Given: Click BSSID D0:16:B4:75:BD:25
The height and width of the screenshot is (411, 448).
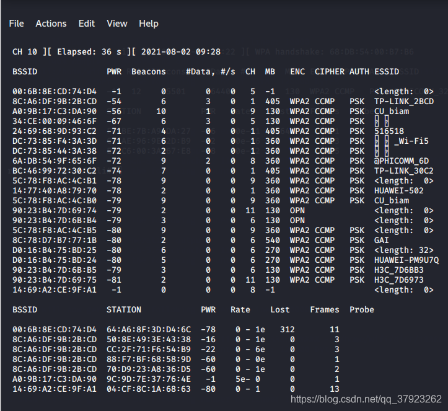Looking at the screenshot, I should (55, 250).
